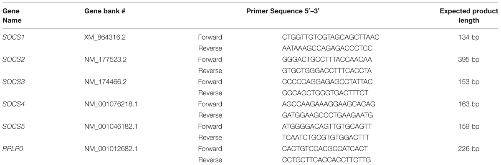Select RPLP0 reverse primer CCTGCTTCACCACCTTCTTG
Screen dimensions: 501x165
(326, 161)
